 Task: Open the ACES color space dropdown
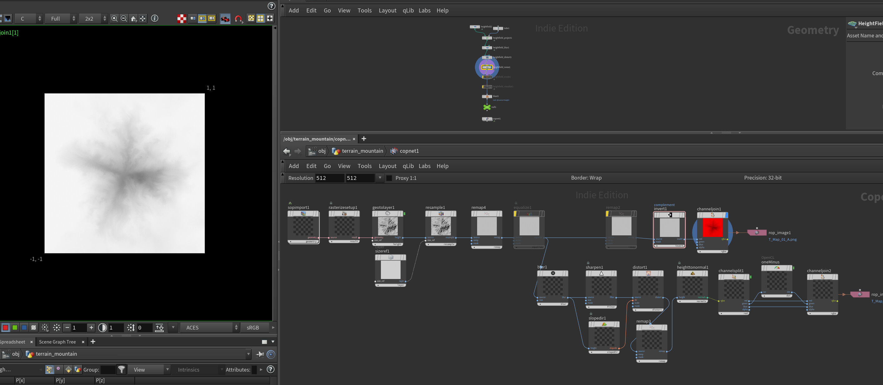[x=209, y=328]
